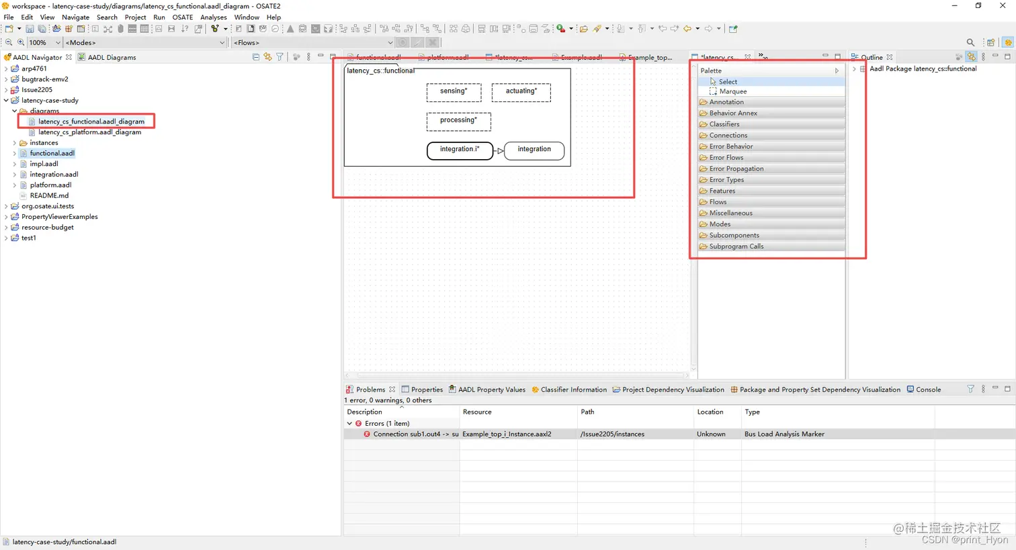Image resolution: width=1016 pixels, height=550 pixels.
Task: Click the Run external tools icon
Action: pos(561,29)
